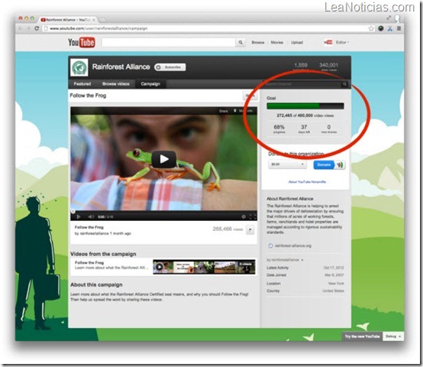Image resolution: width=423 pixels, height=367 pixels.
Task: Click the Rainforest Alliance channel title
Action: click(x=121, y=67)
